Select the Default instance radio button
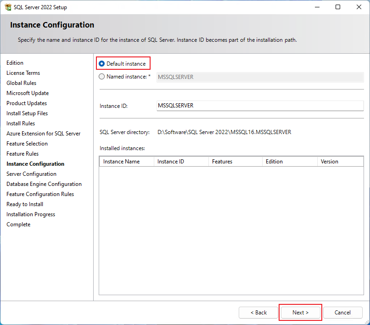This screenshot has width=370, height=325. point(102,64)
